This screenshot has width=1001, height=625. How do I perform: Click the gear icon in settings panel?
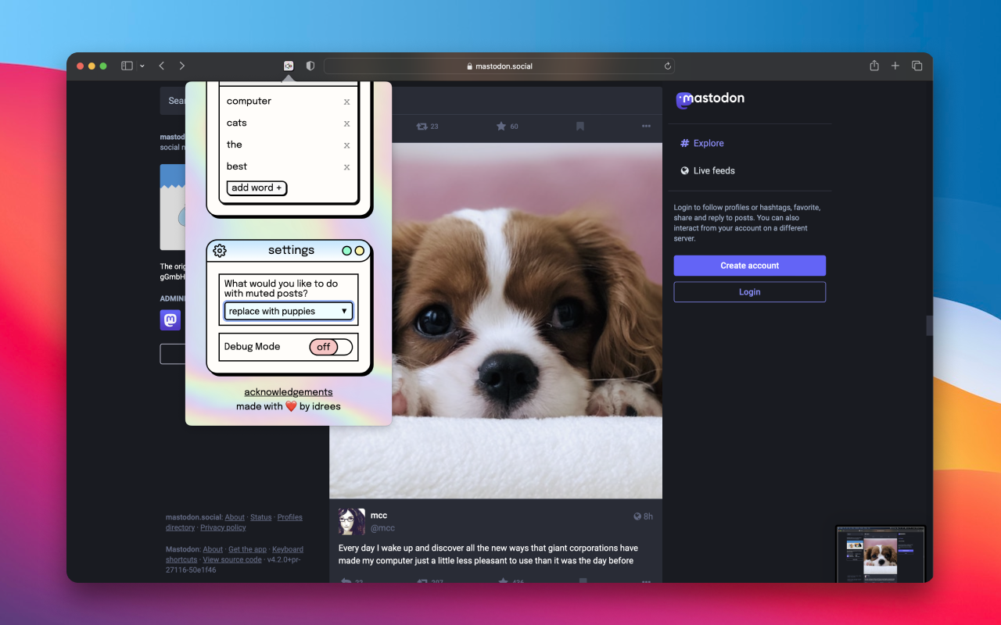[220, 251]
